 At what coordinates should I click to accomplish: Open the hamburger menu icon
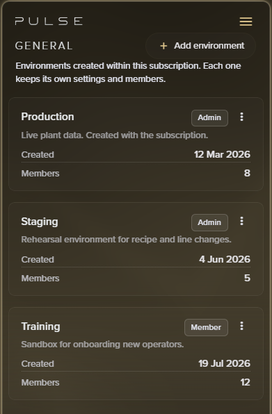point(246,22)
